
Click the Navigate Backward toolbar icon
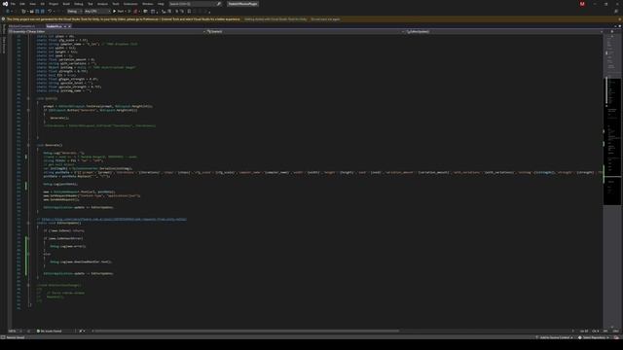pyautogui.click(x=8, y=11)
